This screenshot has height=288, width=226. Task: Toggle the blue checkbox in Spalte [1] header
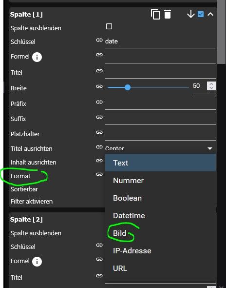coord(201,14)
